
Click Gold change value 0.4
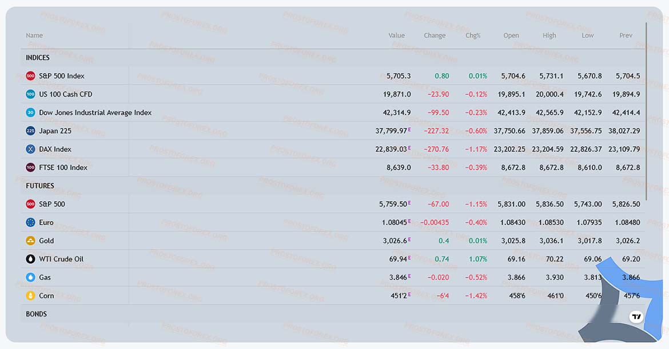pyautogui.click(x=444, y=241)
